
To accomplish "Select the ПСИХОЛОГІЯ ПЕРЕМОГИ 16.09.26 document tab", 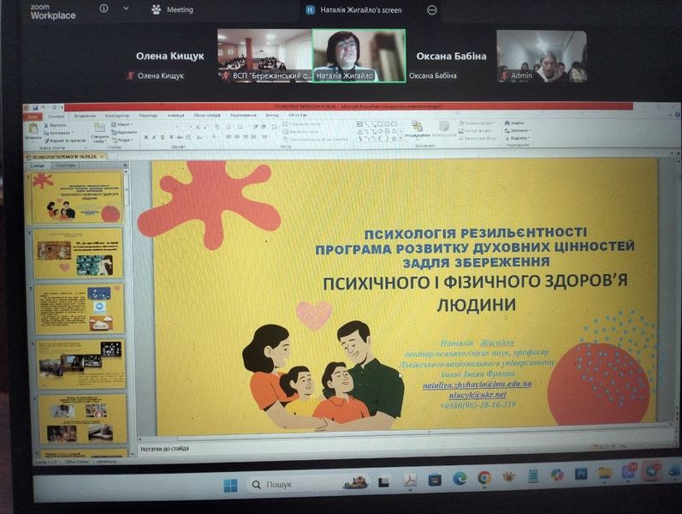I will [64, 156].
